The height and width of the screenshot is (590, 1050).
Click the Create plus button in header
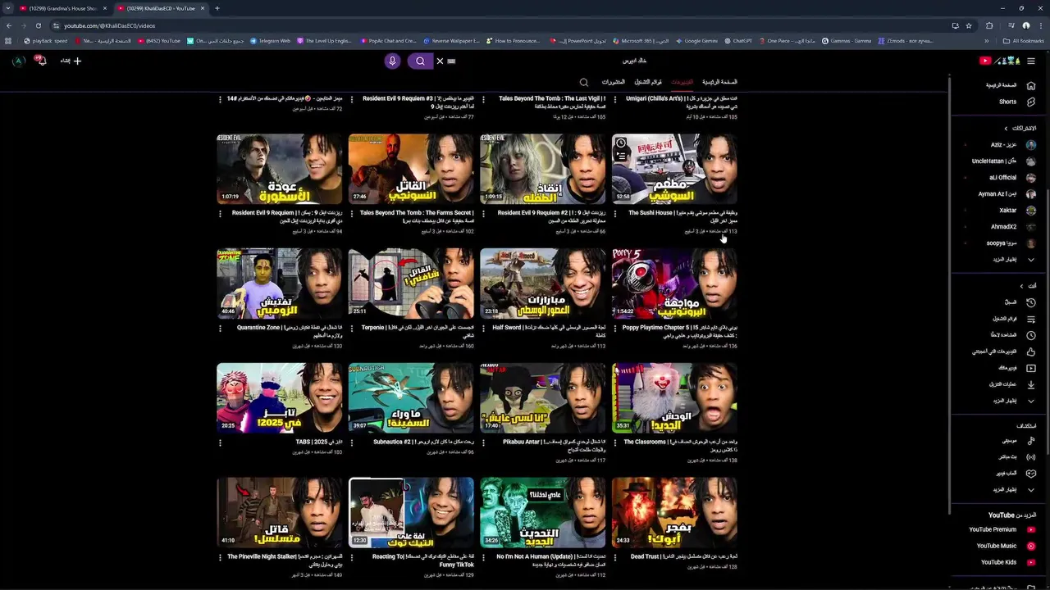coord(71,61)
